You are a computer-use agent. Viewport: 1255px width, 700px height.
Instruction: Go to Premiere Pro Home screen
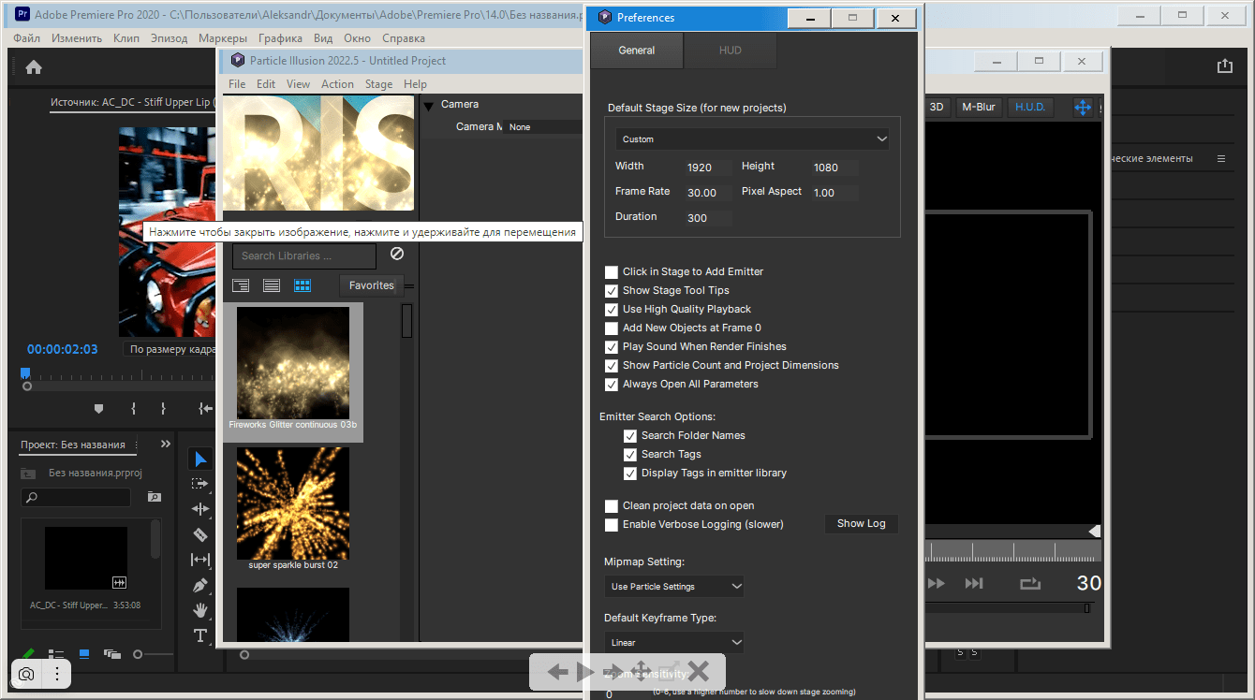tap(34, 66)
